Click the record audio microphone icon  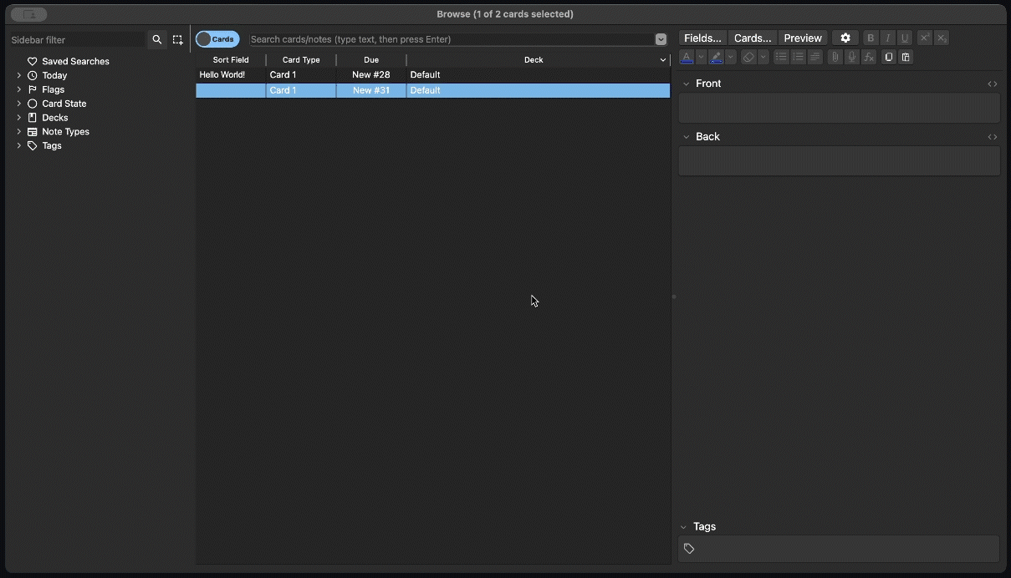pos(851,57)
